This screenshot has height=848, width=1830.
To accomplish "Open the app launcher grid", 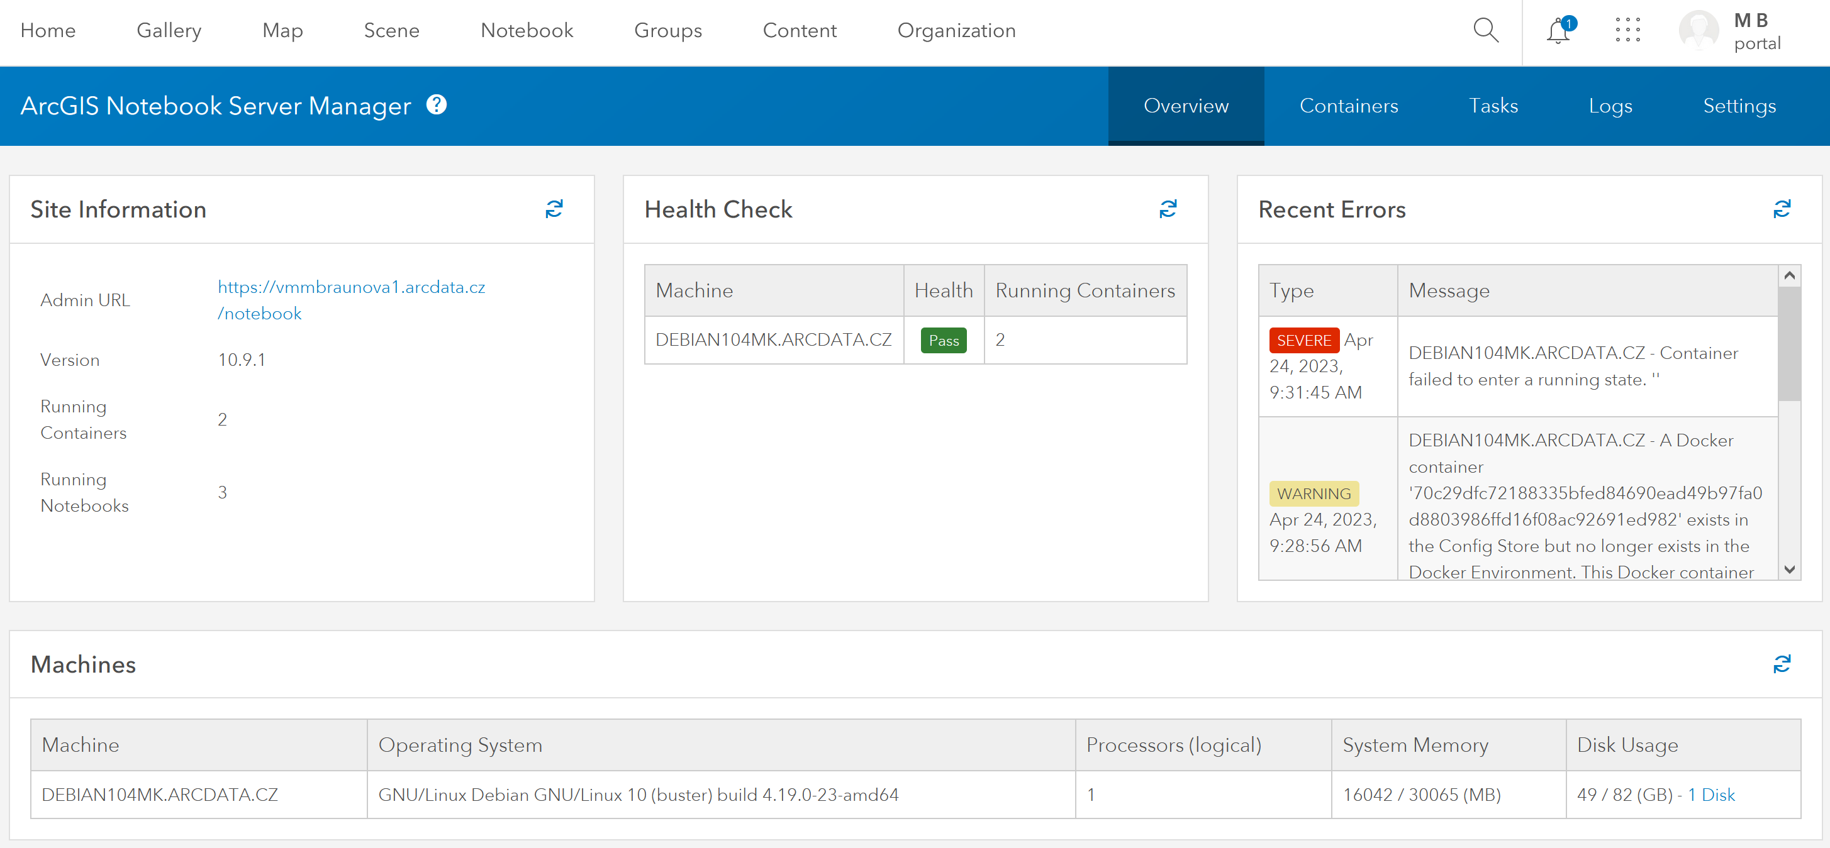I will tap(1627, 31).
